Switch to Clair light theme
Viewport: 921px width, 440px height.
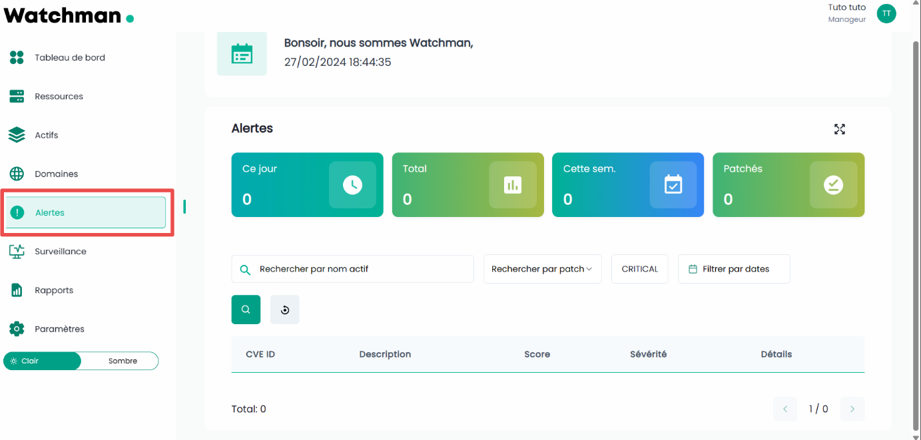click(x=42, y=361)
